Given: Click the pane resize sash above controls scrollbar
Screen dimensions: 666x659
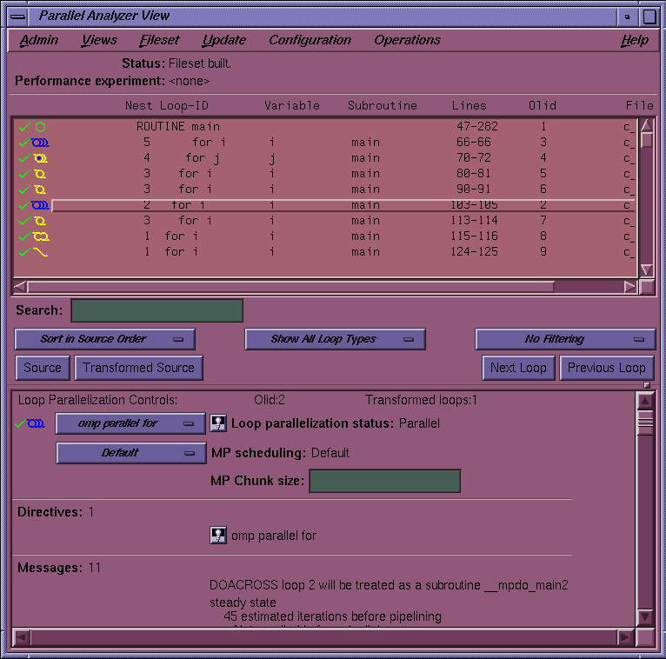Looking at the screenshot, I should tap(647, 385).
